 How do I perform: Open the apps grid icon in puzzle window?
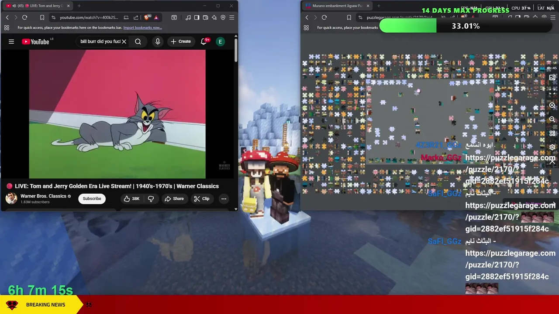point(306,27)
